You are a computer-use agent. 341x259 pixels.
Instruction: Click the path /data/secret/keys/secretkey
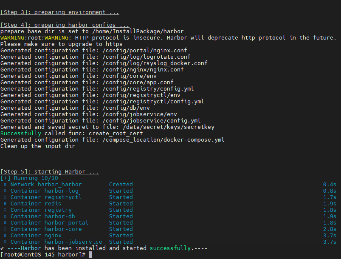(x=169, y=127)
